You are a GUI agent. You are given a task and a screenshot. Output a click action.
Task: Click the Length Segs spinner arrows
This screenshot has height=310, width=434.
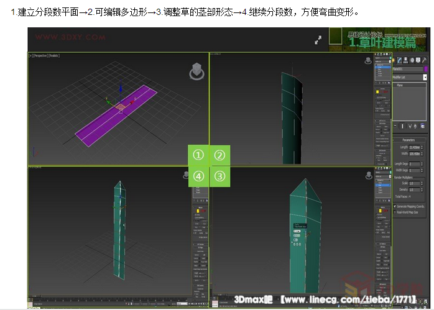point(422,164)
